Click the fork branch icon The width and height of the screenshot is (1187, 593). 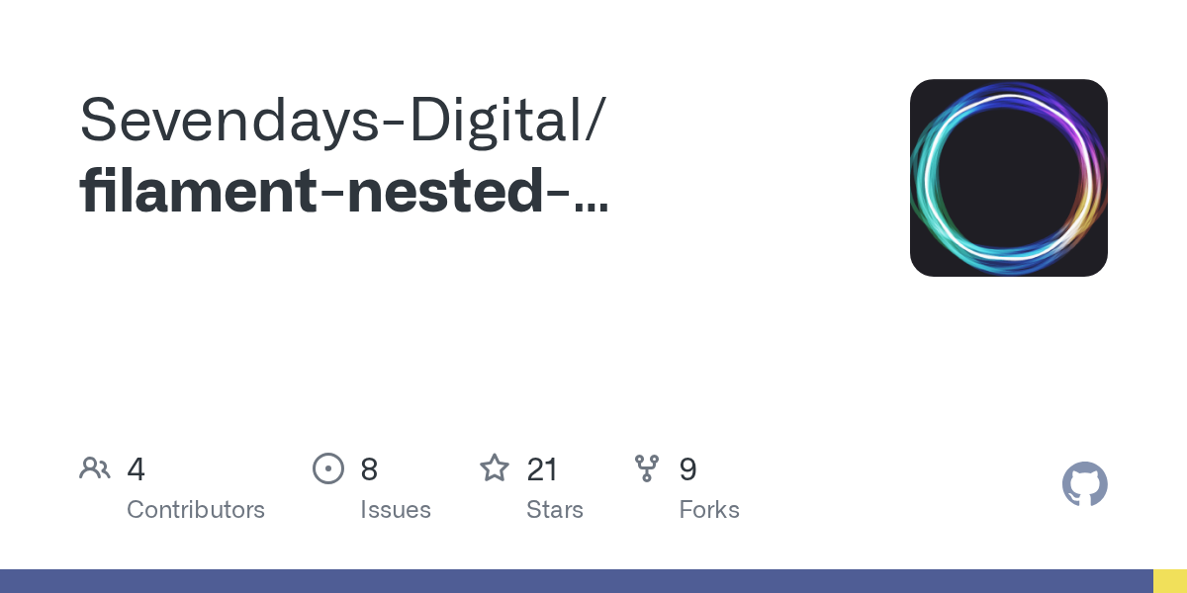pyautogui.click(x=647, y=468)
